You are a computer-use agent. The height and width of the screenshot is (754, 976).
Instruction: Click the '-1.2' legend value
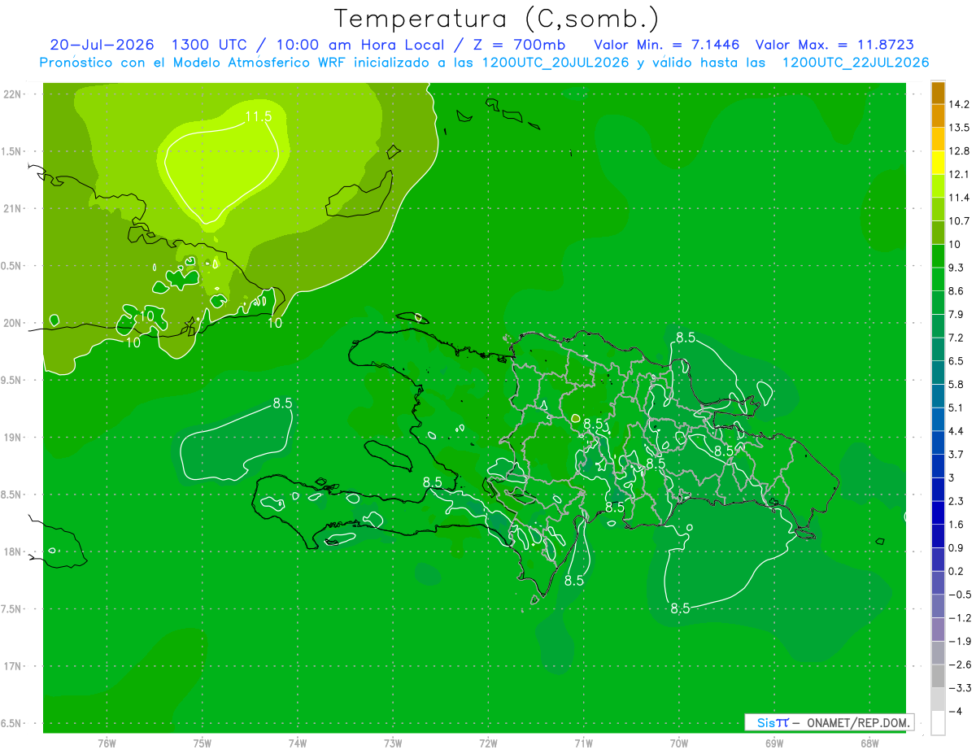click(x=959, y=618)
